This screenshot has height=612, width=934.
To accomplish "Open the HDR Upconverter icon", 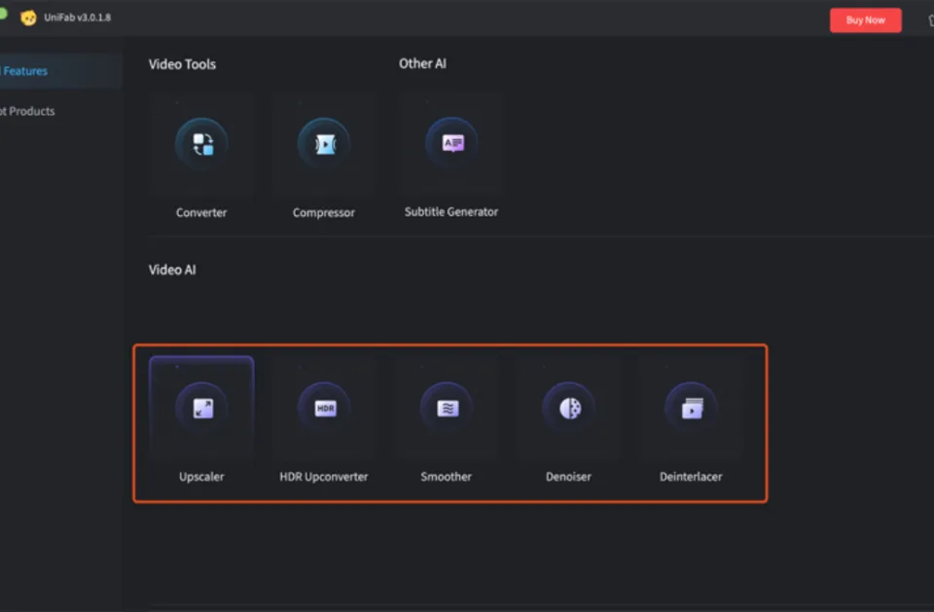I will [x=325, y=409].
